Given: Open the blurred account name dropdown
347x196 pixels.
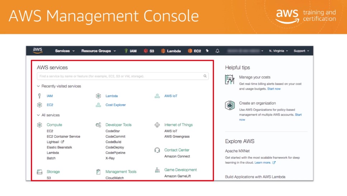Looking at the screenshot, I should 245,51.
